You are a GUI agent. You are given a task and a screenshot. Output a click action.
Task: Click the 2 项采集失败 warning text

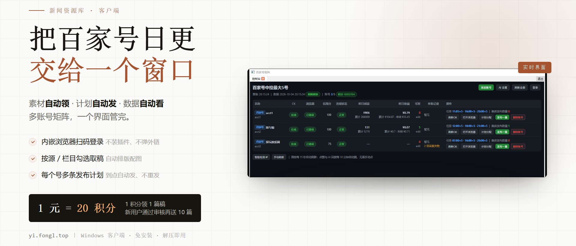tap(432, 146)
